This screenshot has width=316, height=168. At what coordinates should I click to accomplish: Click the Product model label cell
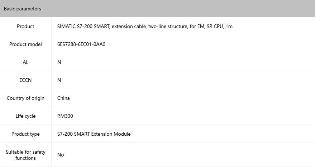[25, 44]
